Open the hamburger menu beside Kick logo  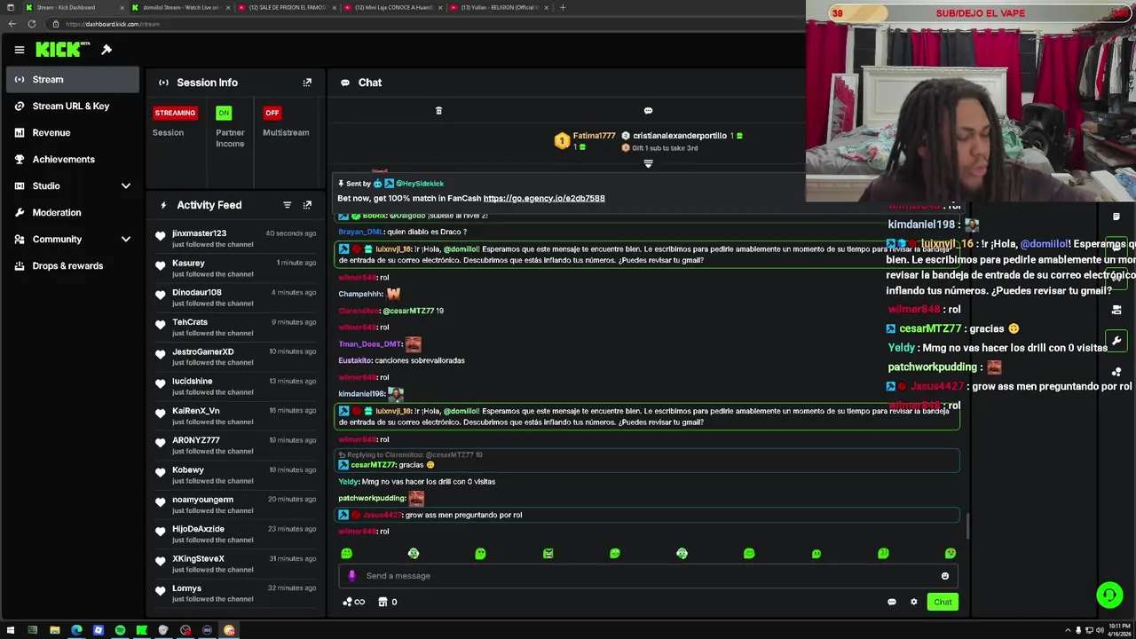[x=20, y=50]
